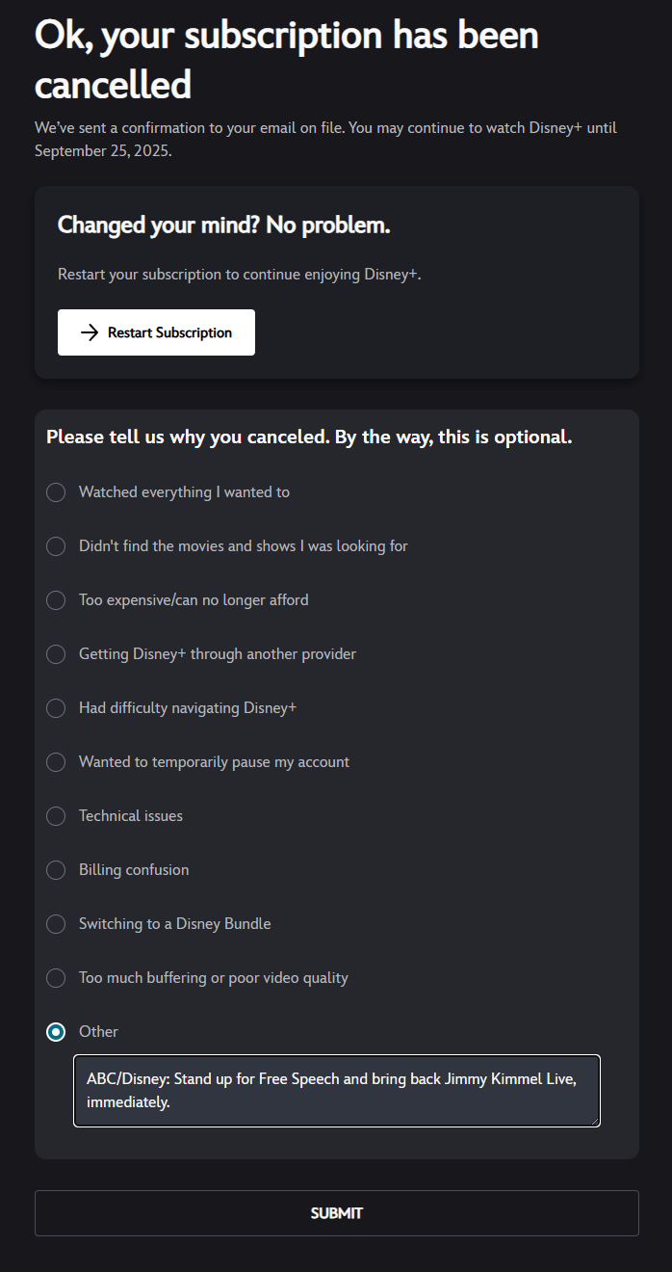The width and height of the screenshot is (672, 1272).
Task: Select "Had difficulty navigating Disney+" radio
Action: tap(57, 708)
